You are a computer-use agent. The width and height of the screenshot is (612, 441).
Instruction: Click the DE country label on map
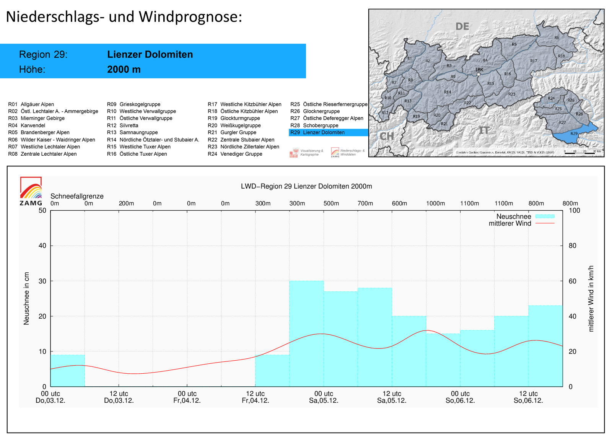point(462,26)
